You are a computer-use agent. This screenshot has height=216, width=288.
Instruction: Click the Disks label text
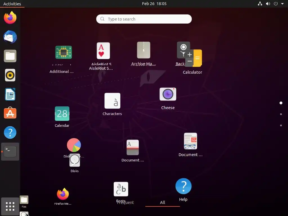(75, 171)
